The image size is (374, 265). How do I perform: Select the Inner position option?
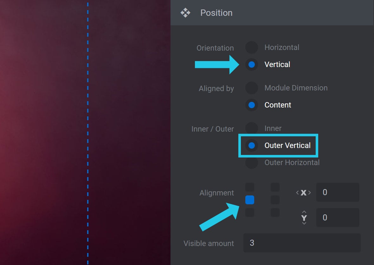(x=252, y=128)
